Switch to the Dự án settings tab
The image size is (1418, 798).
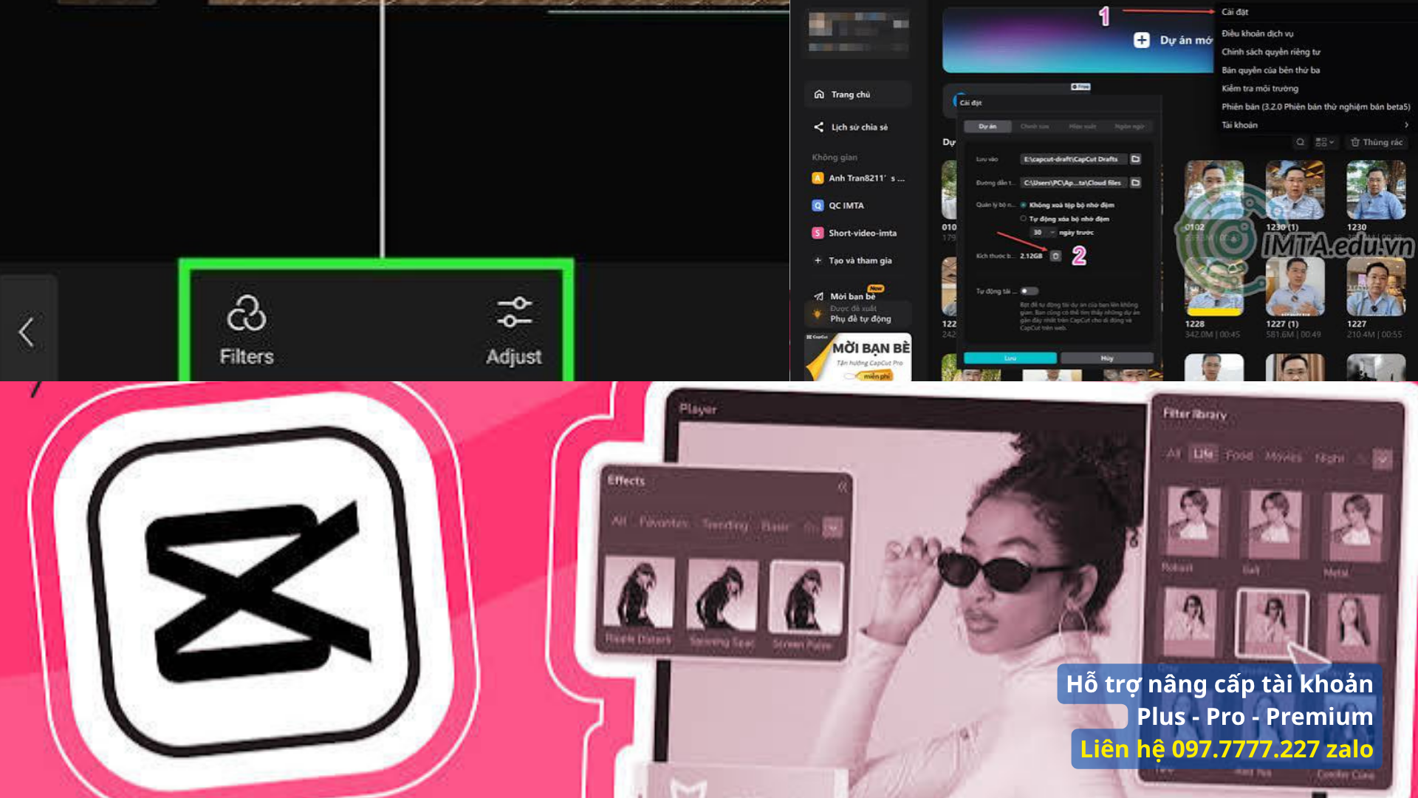pos(987,126)
